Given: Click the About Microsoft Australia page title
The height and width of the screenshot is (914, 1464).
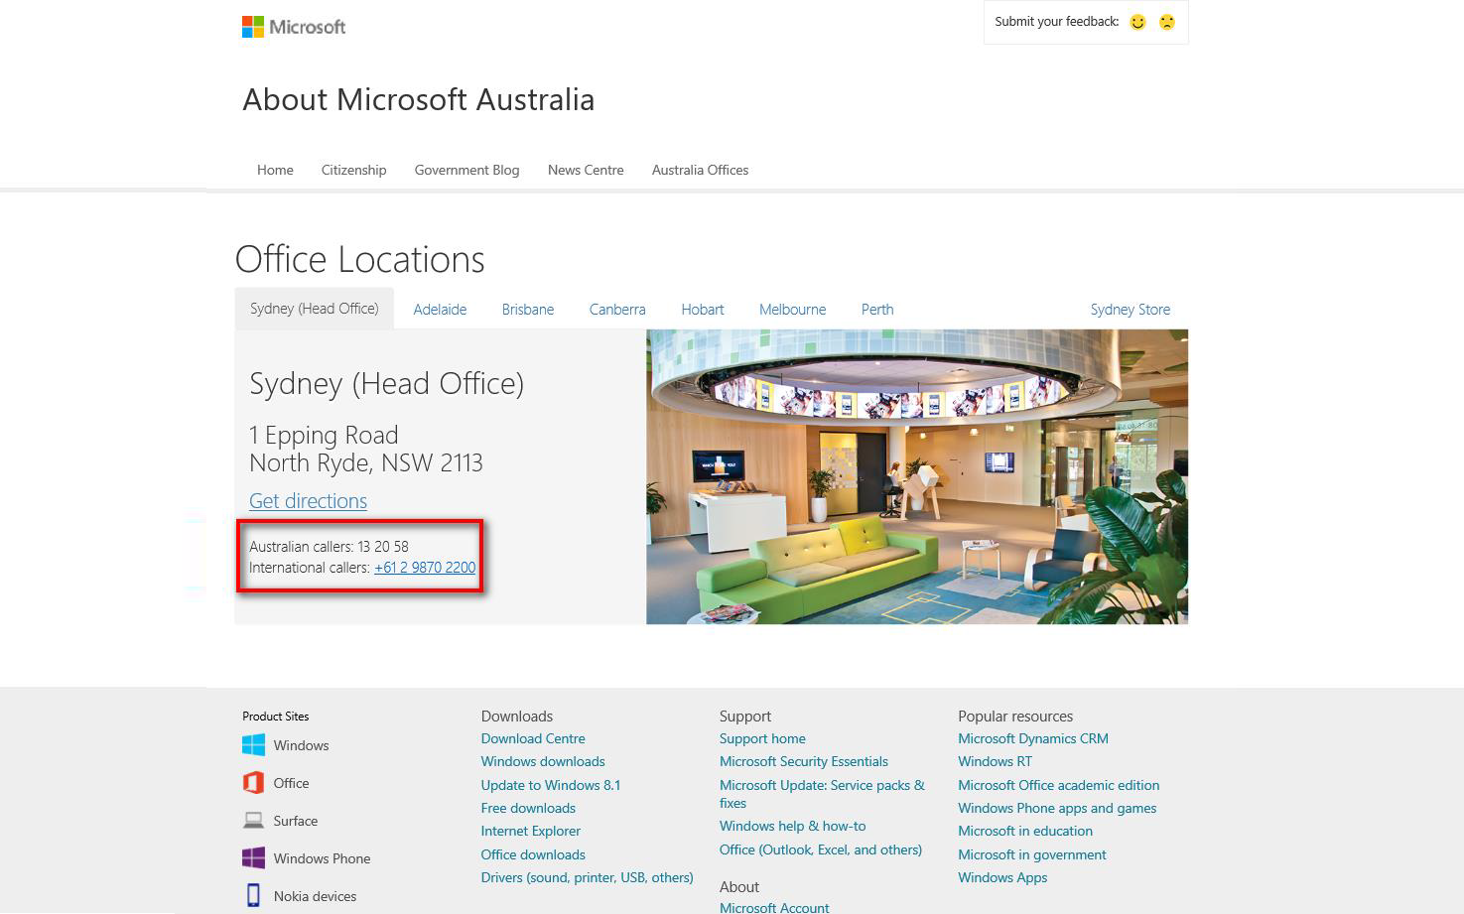Looking at the screenshot, I should coord(419,99).
